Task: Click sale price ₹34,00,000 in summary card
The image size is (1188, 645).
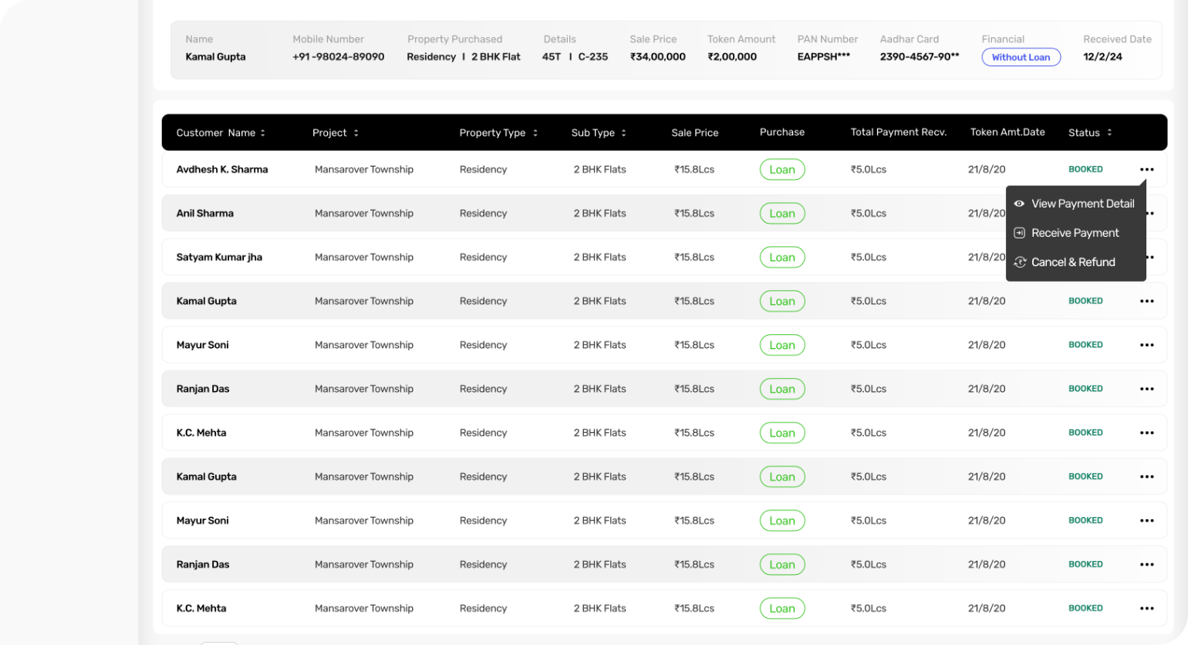Action: 658,57
